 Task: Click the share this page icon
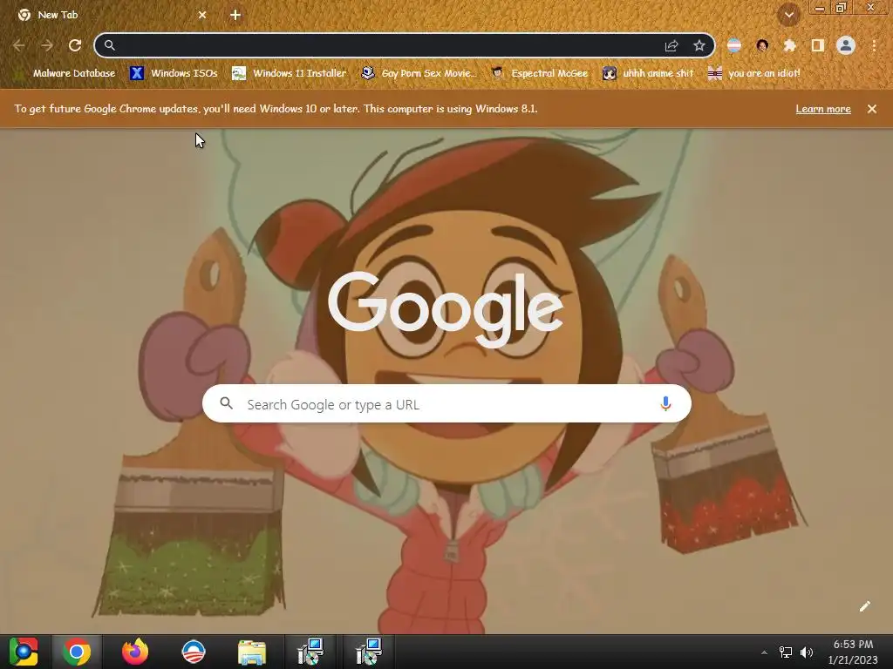[671, 45]
